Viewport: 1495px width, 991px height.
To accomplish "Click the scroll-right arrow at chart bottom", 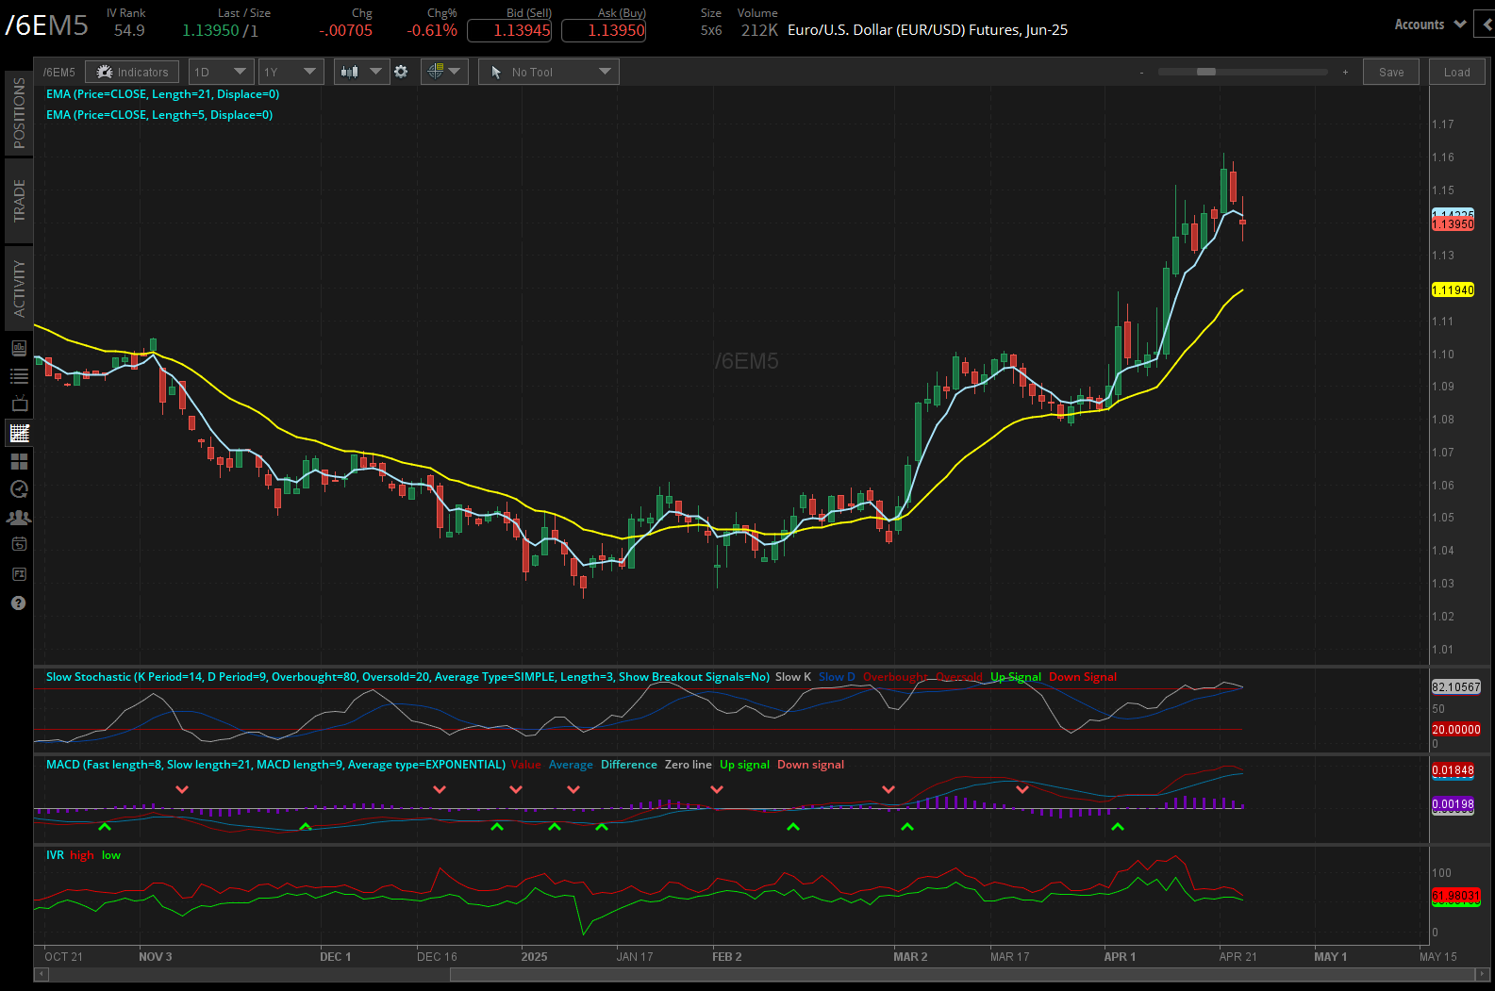I will 1485,975.
